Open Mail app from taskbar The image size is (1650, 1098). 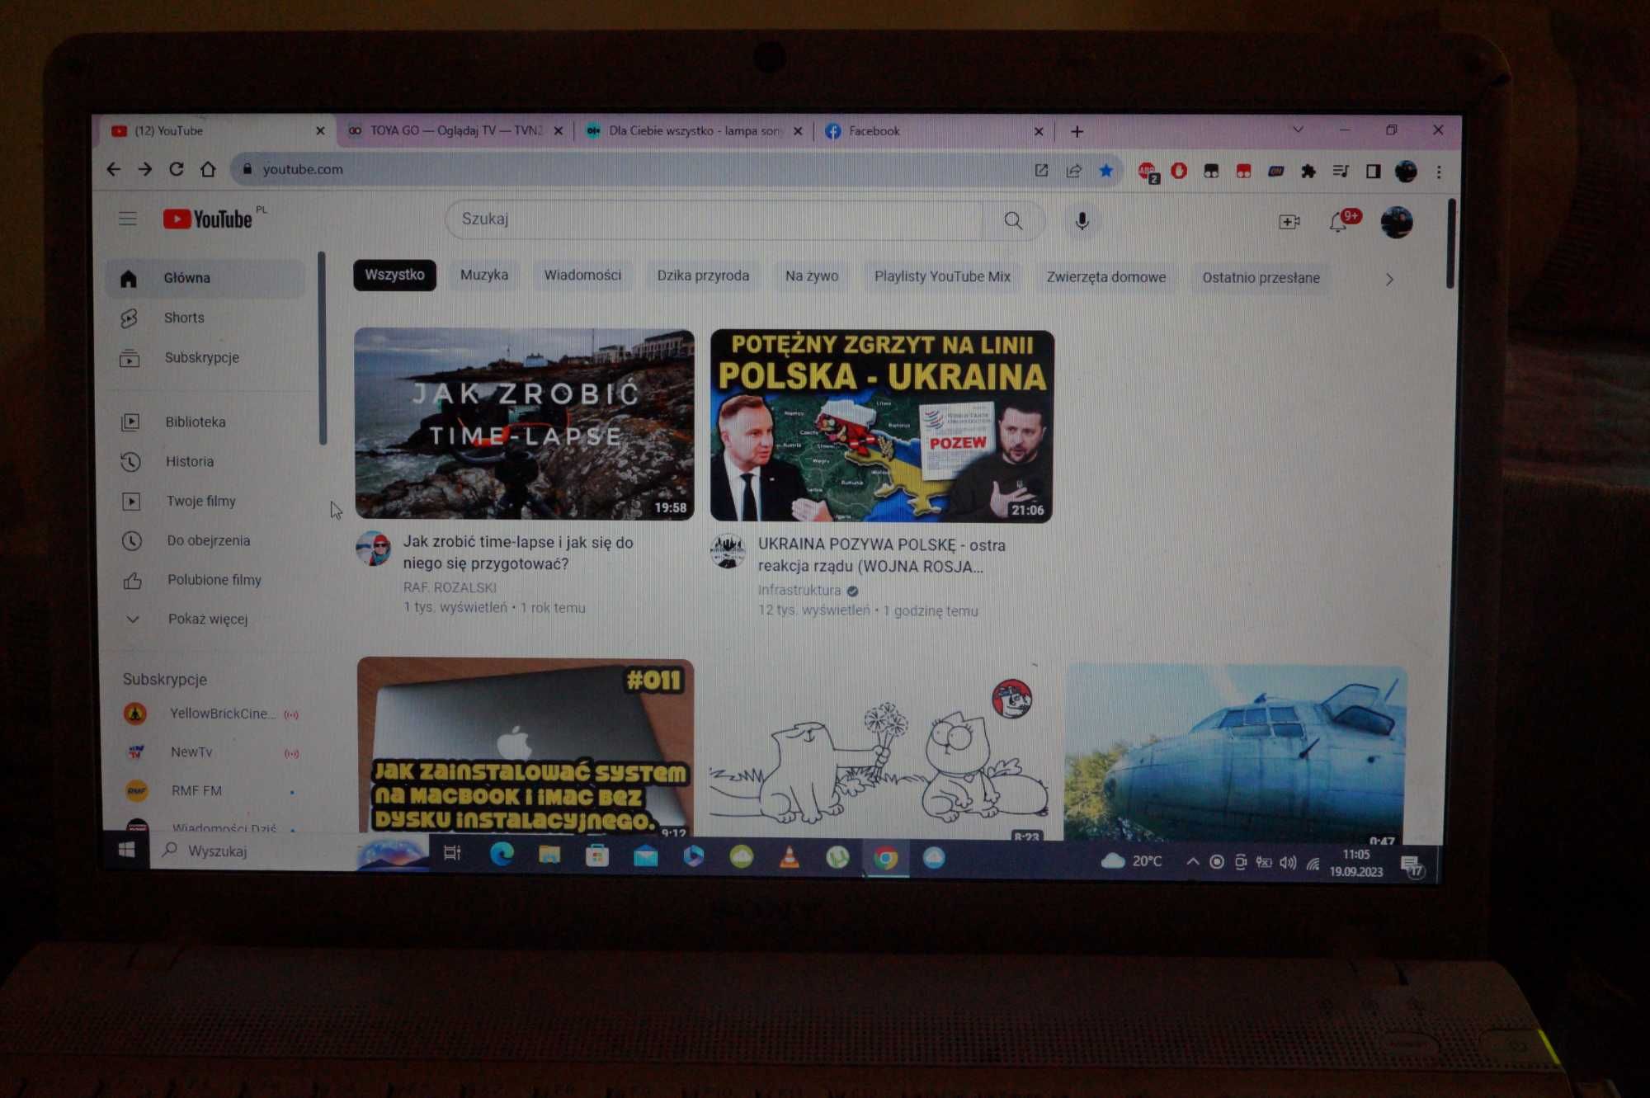(645, 857)
